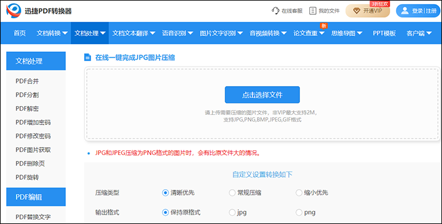Select 清晰优先 compression type
442x224 pixels.
pos(165,193)
